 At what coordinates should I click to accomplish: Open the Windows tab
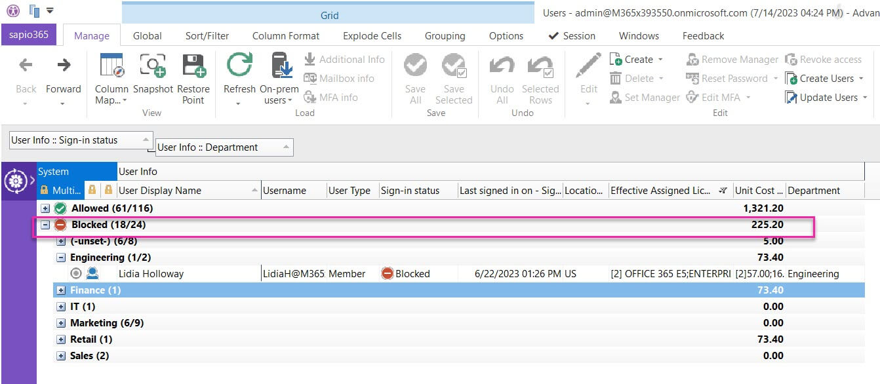pos(639,36)
